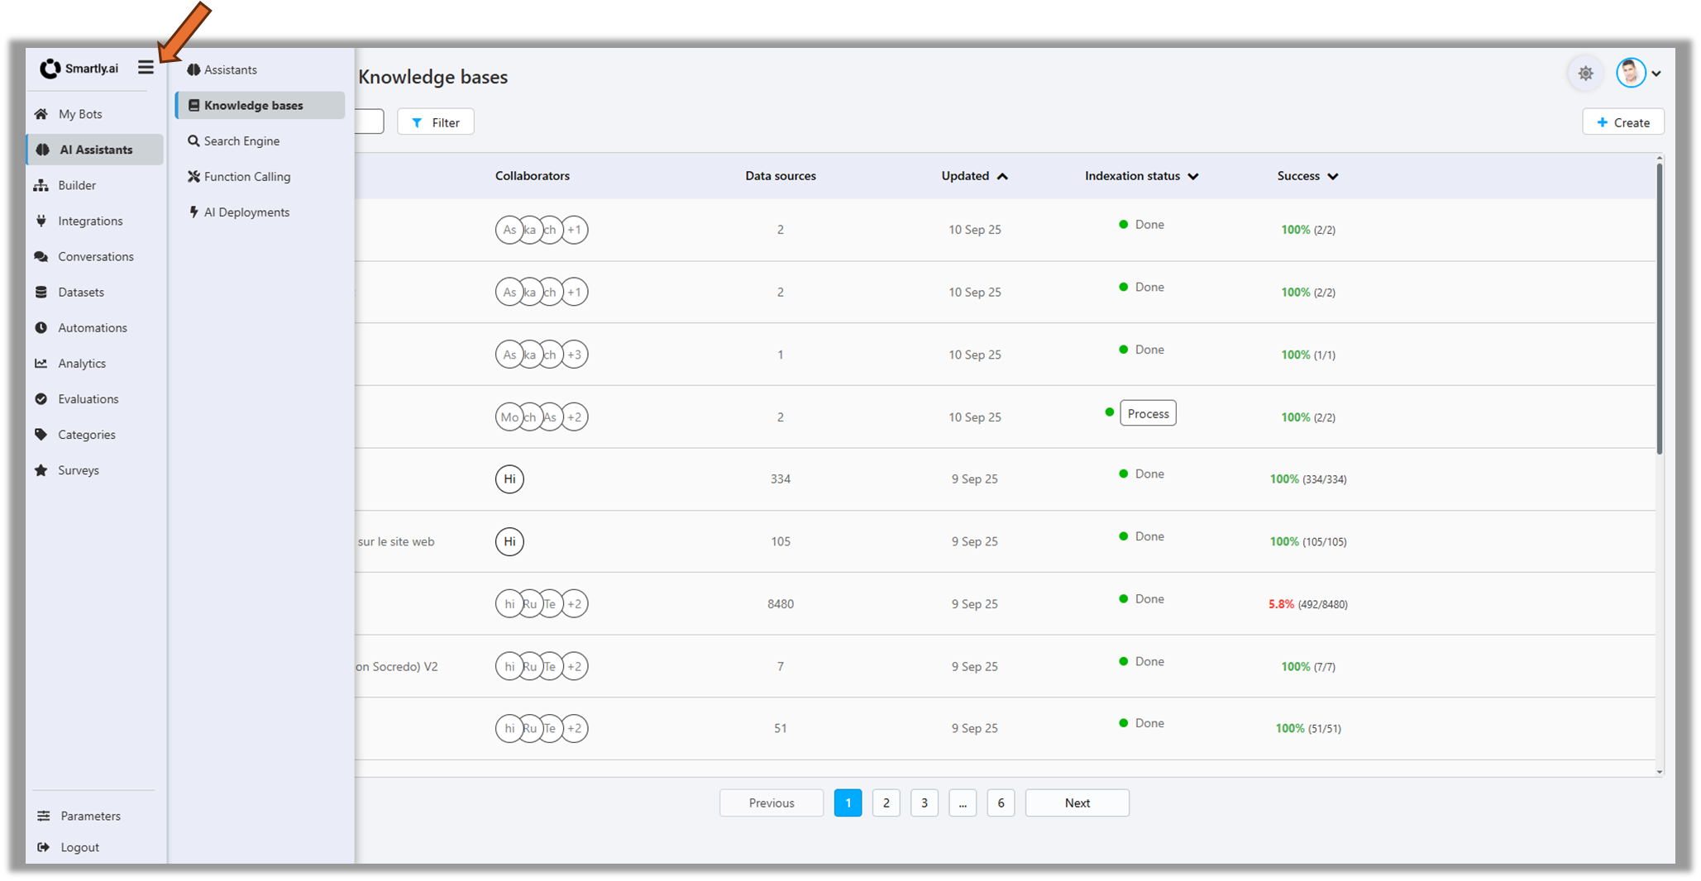
Task: Click the 'on Socredo) V2' row name
Action: pos(397,666)
